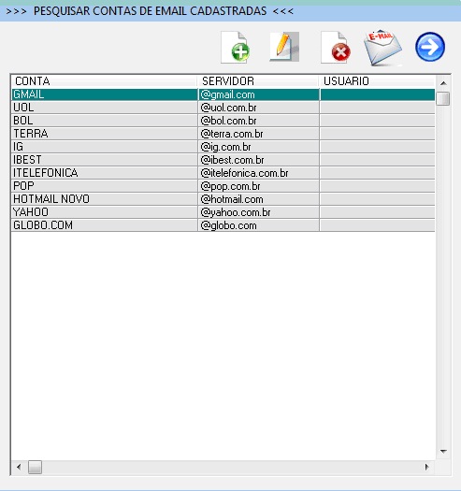Select the POP account row
This screenshot has height=491, width=461.
(x=223, y=186)
